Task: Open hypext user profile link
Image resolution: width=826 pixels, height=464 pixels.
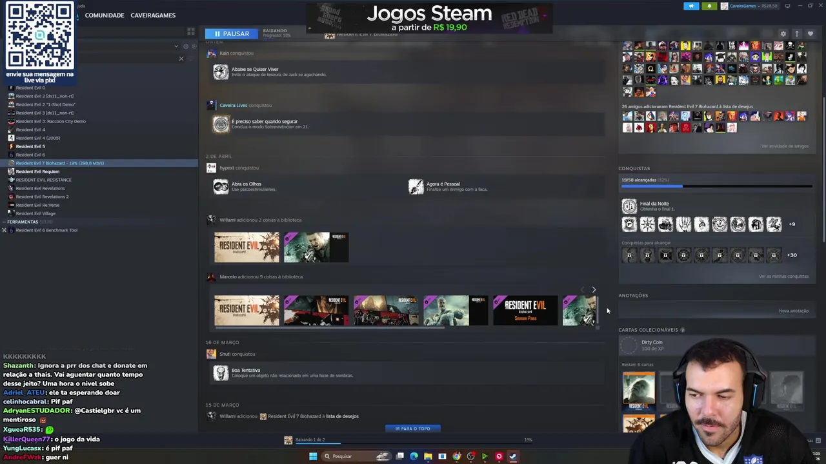Action: (x=227, y=168)
